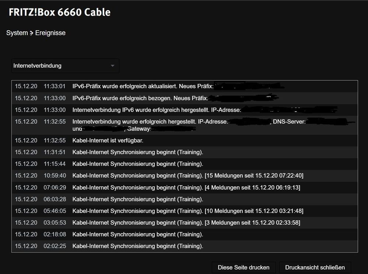Image resolution: width=368 pixels, height=274 pixels.
Task: Click the dropdown arrow next to Internetverbindung
Action: tap(112, 66)
